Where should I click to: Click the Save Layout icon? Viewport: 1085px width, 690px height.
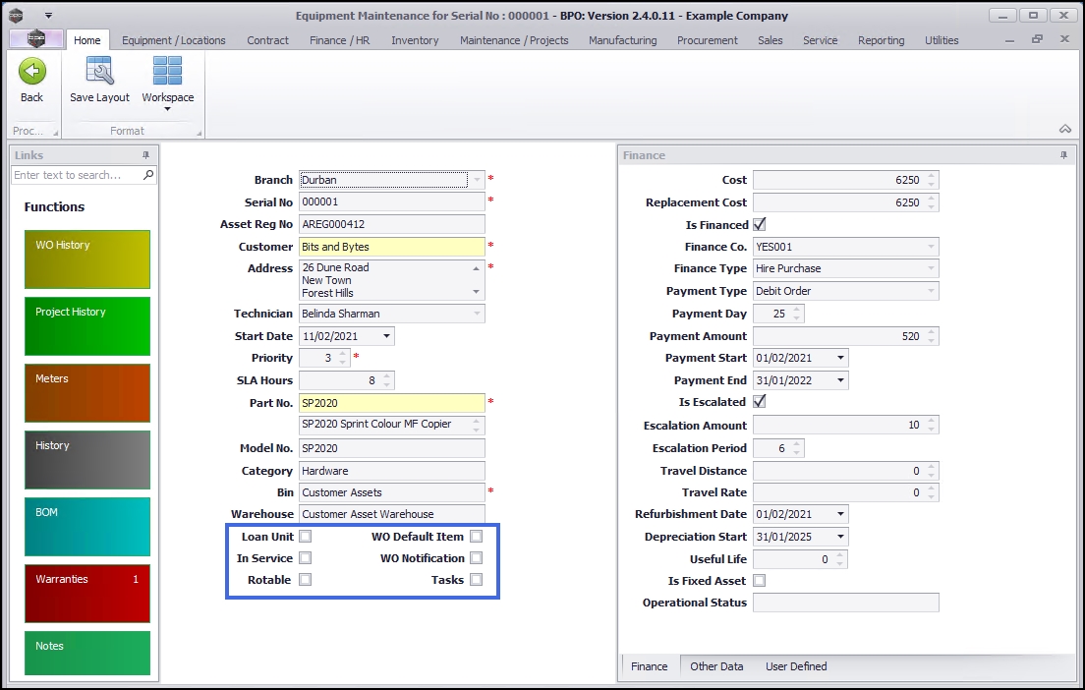99,71
